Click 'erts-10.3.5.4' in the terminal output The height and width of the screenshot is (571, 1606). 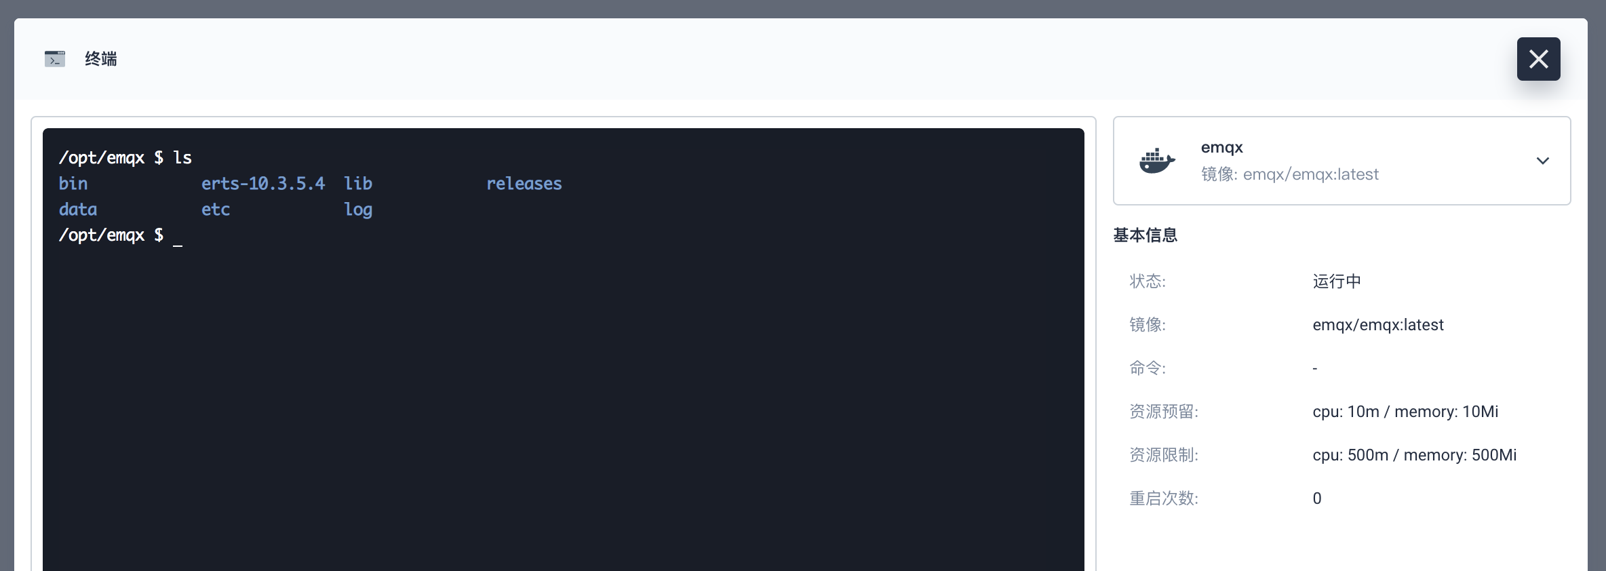click(x=263, y=184)
